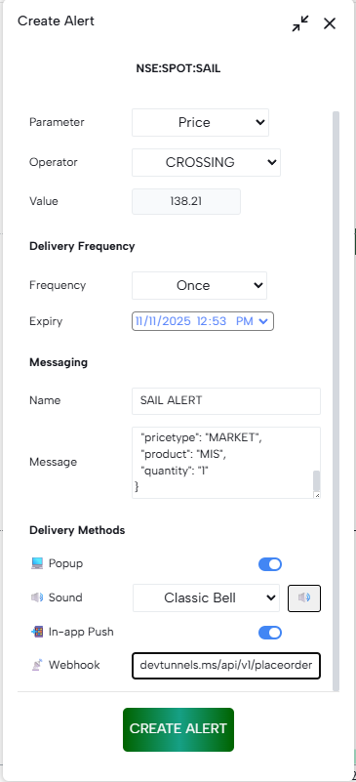Click the Sound speaker icon beside label
Viewport: 356px width, 782px height.
click(37, 597)
